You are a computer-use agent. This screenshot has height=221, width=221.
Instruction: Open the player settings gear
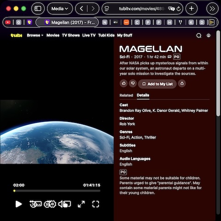coord(53,204)
